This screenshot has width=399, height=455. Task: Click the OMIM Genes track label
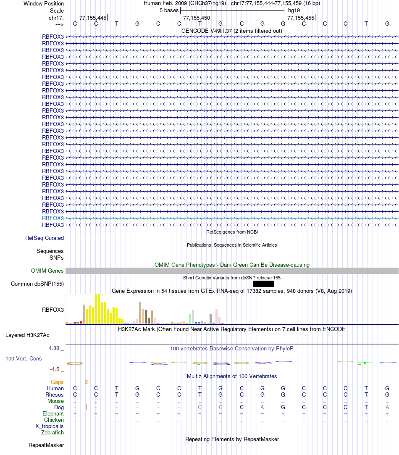coord(47,271)
